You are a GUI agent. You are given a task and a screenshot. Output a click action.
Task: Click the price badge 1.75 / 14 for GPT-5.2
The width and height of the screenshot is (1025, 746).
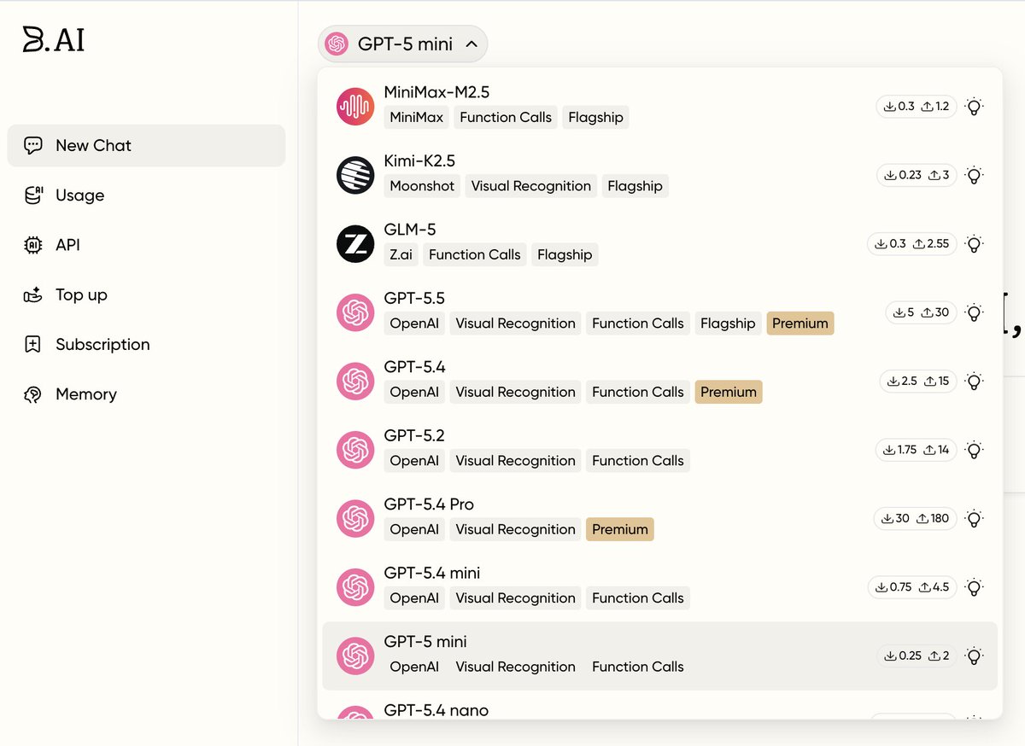click(x=917, y=450)
